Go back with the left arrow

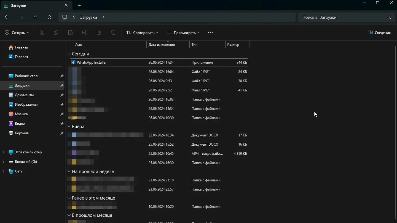[x=7, y=17]
